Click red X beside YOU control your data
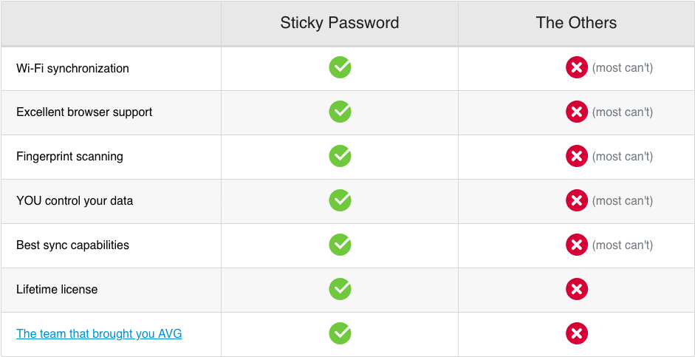The image size is (695, 357). point(577,201)
